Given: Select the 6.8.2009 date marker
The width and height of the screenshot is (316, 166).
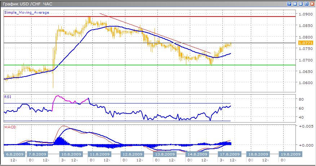Looking at the screenshot, I should click(14, 154).
